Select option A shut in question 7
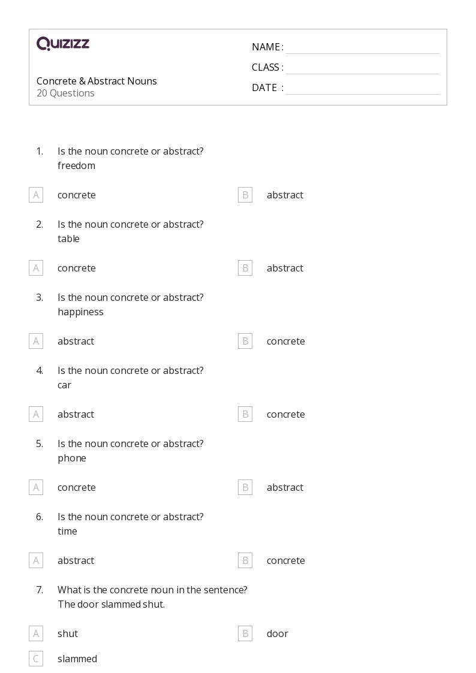 click(36, 633)
